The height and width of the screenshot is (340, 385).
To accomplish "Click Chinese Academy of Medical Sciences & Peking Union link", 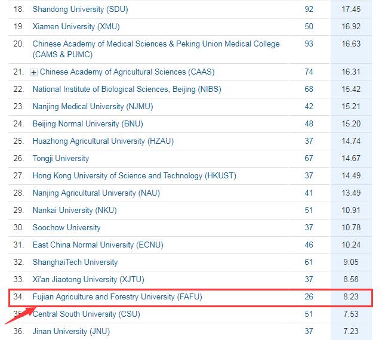I will coord(156,44).
